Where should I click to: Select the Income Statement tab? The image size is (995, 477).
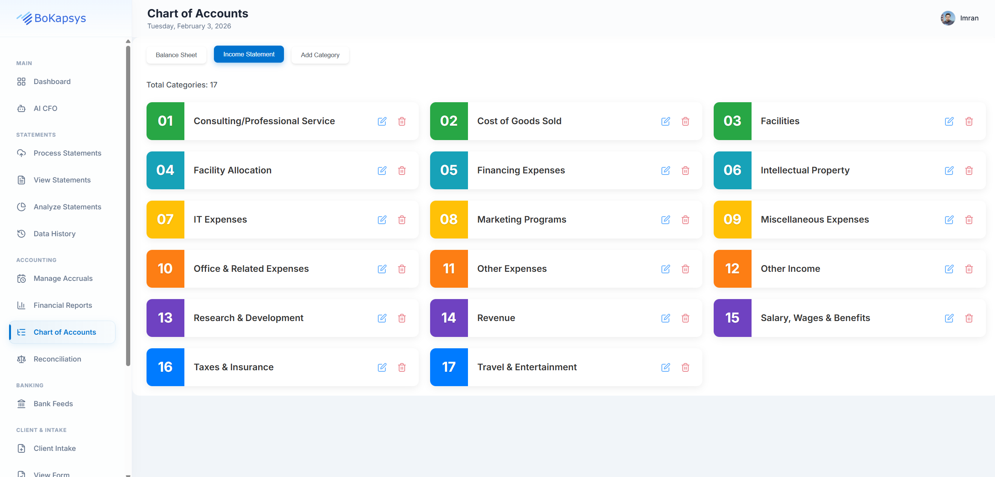pos(248,54)
